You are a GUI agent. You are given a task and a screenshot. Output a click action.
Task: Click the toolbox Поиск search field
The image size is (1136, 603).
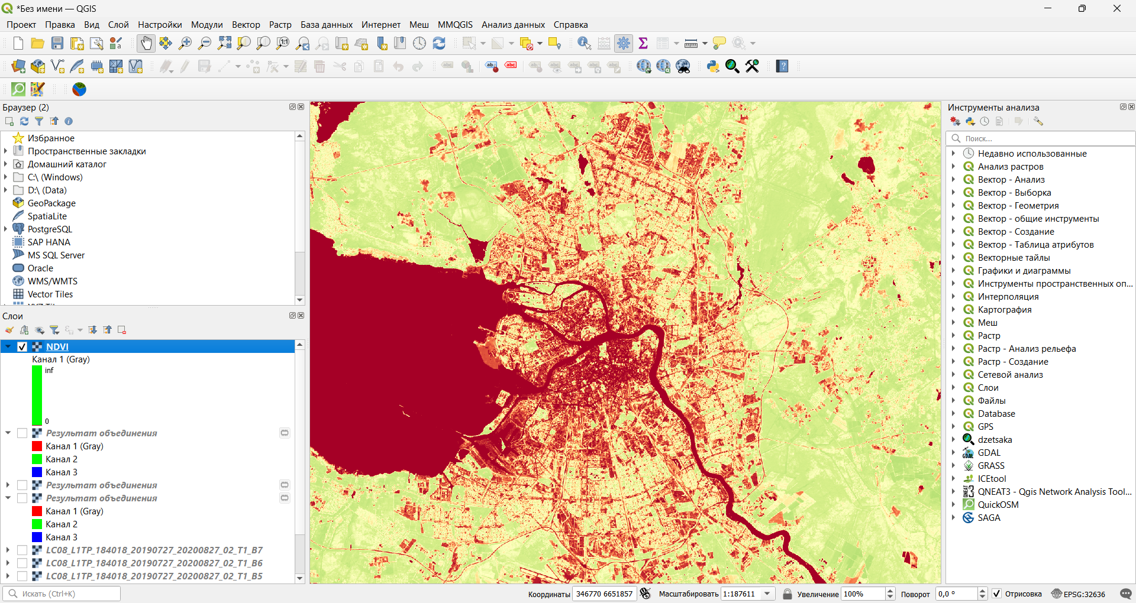[x=1044, y=138]
